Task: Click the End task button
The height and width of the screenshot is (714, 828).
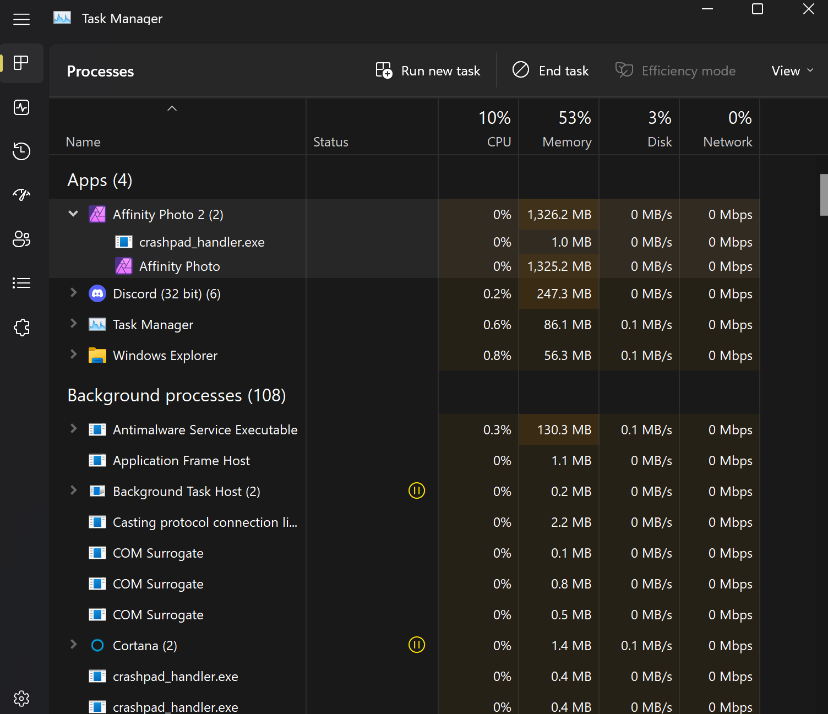Action: pos(550,70)
